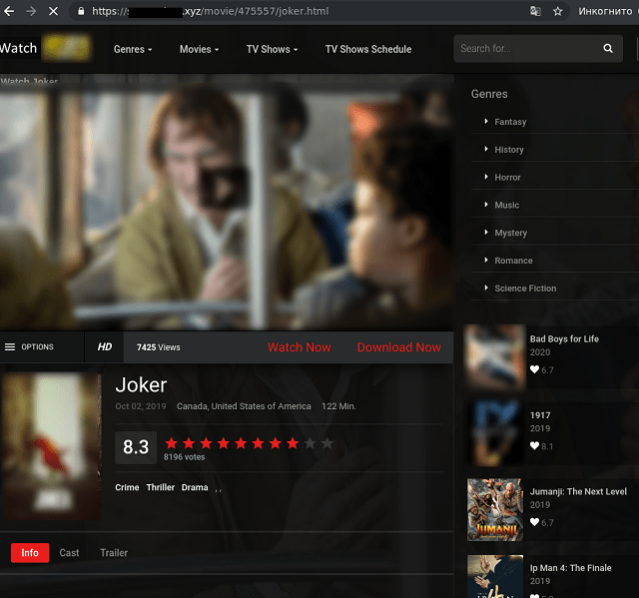Viewport: 639px width, 598px height.
Task: Switch to the Trailer tab
Action: coord(114,553)
